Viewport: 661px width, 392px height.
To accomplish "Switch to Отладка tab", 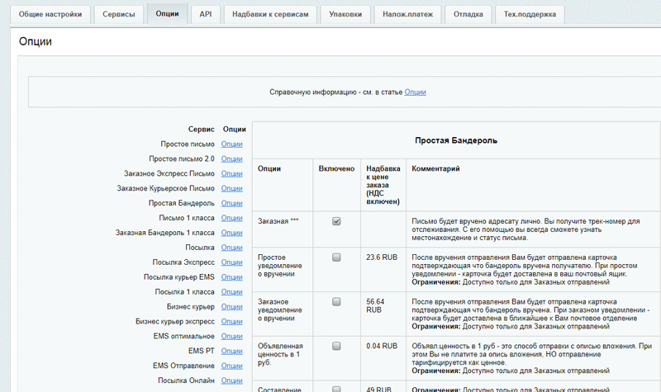I will point(468,14).
